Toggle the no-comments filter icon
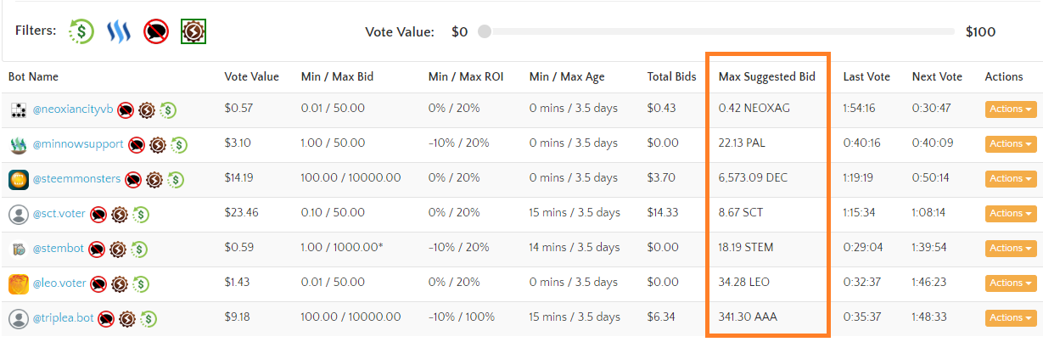The image size is (1043, 342). (x=156, y=32)
